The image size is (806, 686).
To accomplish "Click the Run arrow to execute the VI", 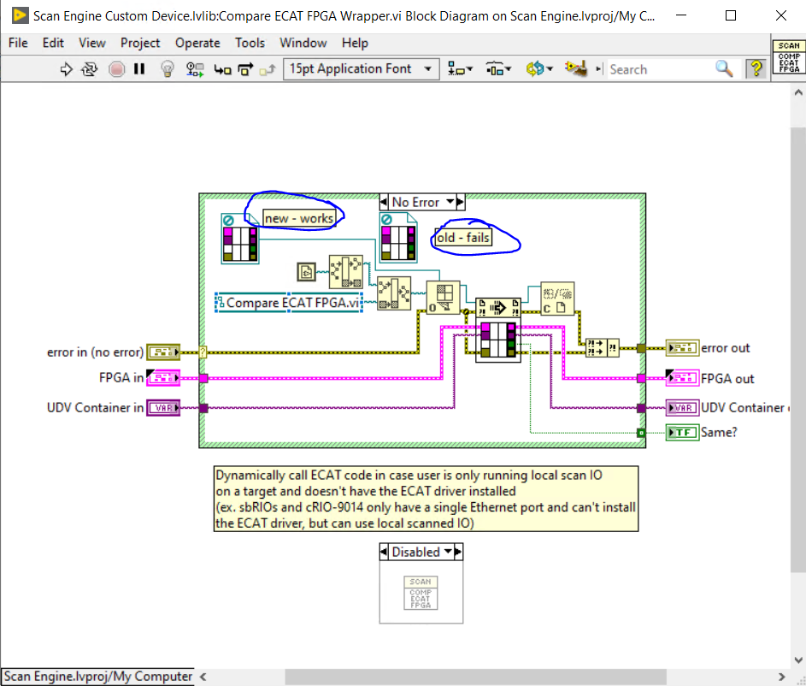I will click(x=66, y=69).
